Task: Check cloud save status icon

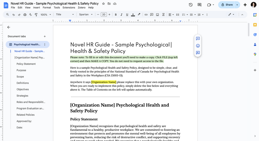Action: (115, 4)
